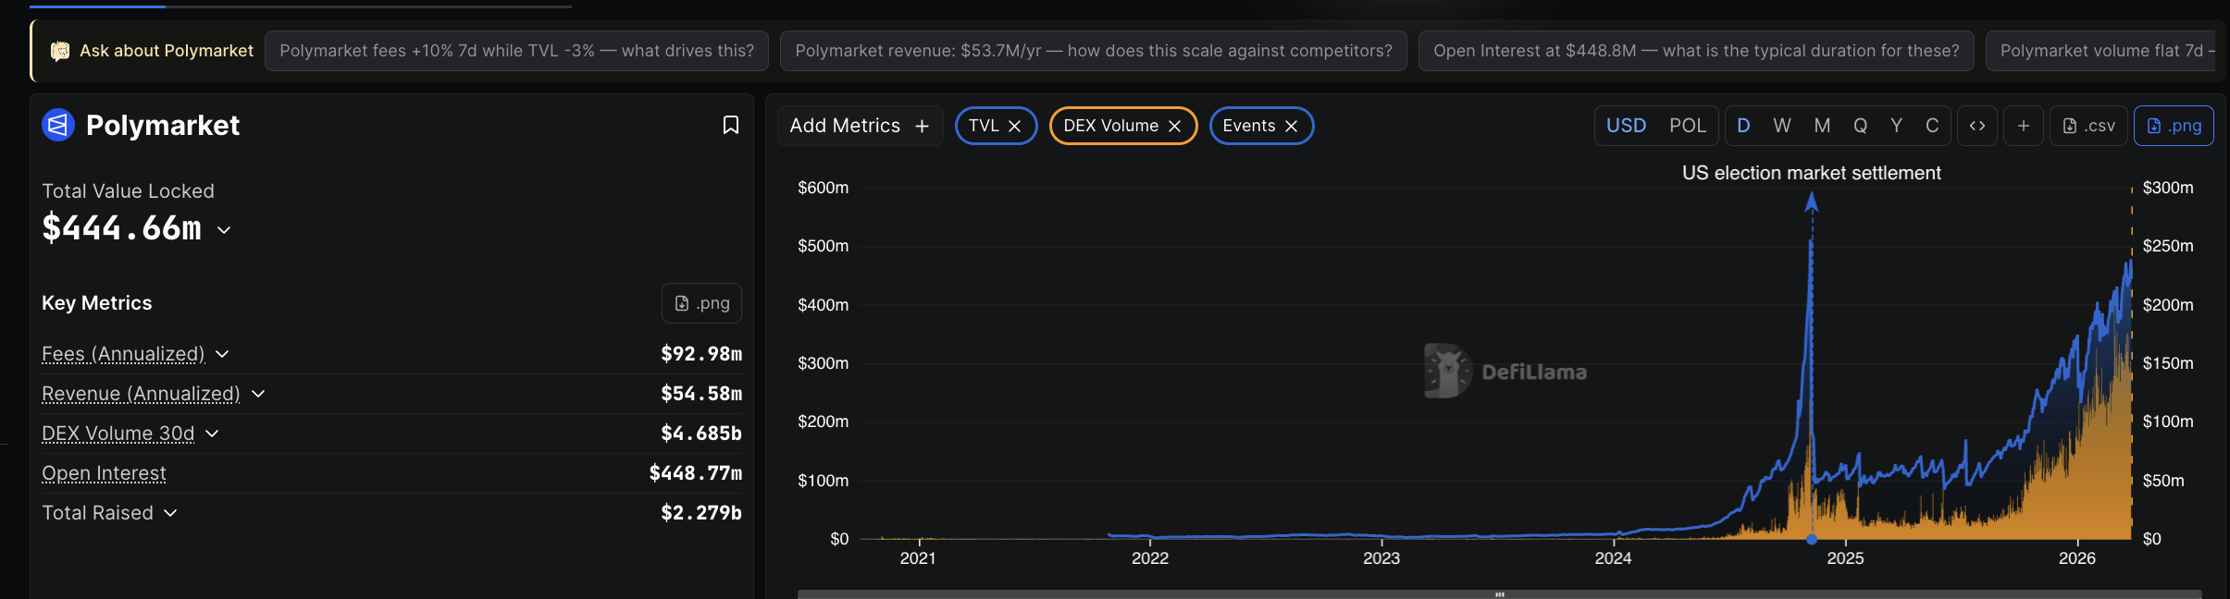Screen dimensions: 2230x599
Task: Ask about Open Interest typical duration
Action: (1696, 51)
